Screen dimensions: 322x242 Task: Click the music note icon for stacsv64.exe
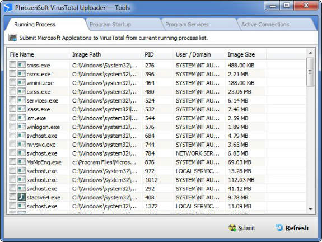(x=22, y=197)
